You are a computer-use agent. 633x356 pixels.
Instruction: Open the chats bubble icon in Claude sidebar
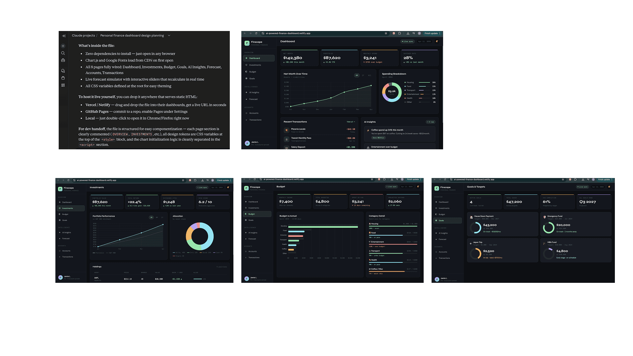(x=63, y=71)
